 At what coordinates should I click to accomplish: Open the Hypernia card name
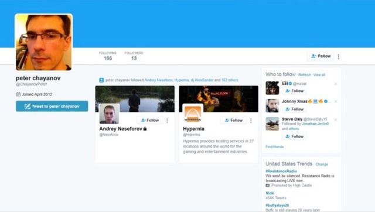click(193, 129)
